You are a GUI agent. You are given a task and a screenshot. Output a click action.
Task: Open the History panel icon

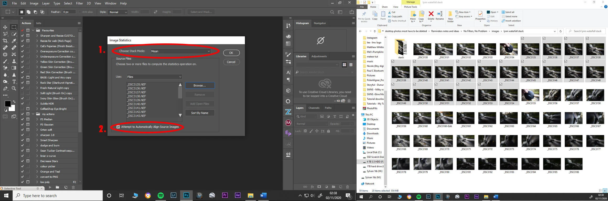click(x=288, y=26)
